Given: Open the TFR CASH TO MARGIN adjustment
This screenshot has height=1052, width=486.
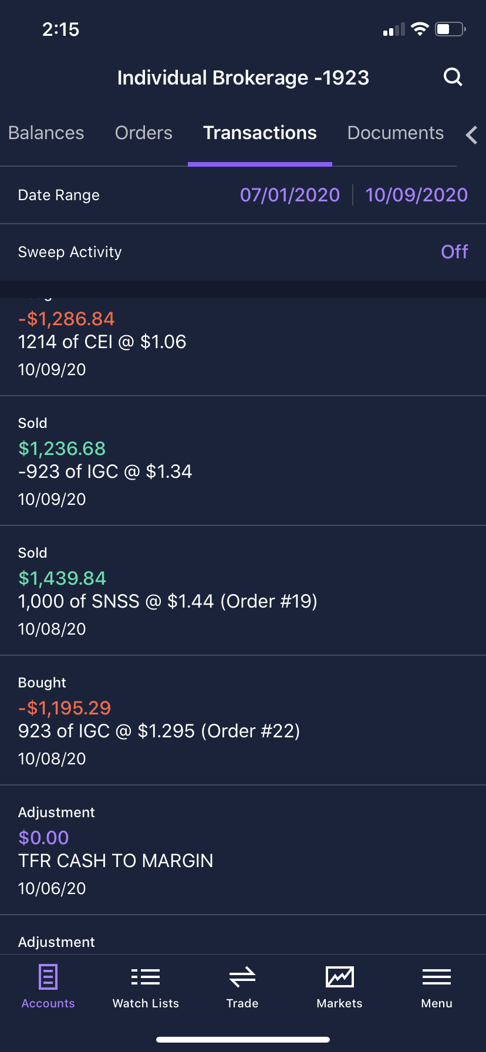Looking at the screenshot, I should point(243,850).
